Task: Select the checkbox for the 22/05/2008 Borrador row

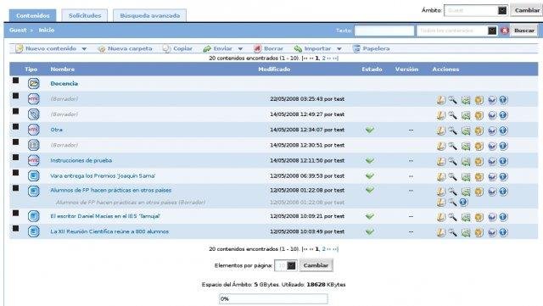Action: pyautogui.click(x=15, y=96)
